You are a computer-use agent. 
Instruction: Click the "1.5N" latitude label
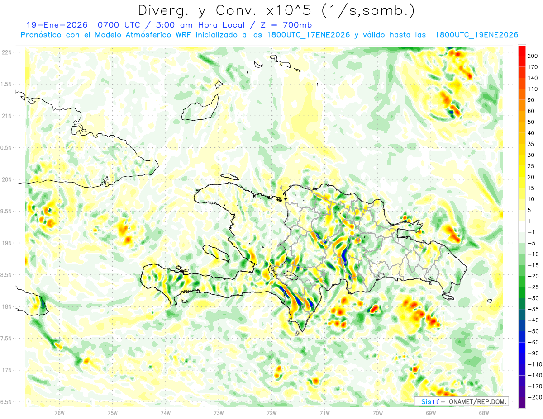6,84
